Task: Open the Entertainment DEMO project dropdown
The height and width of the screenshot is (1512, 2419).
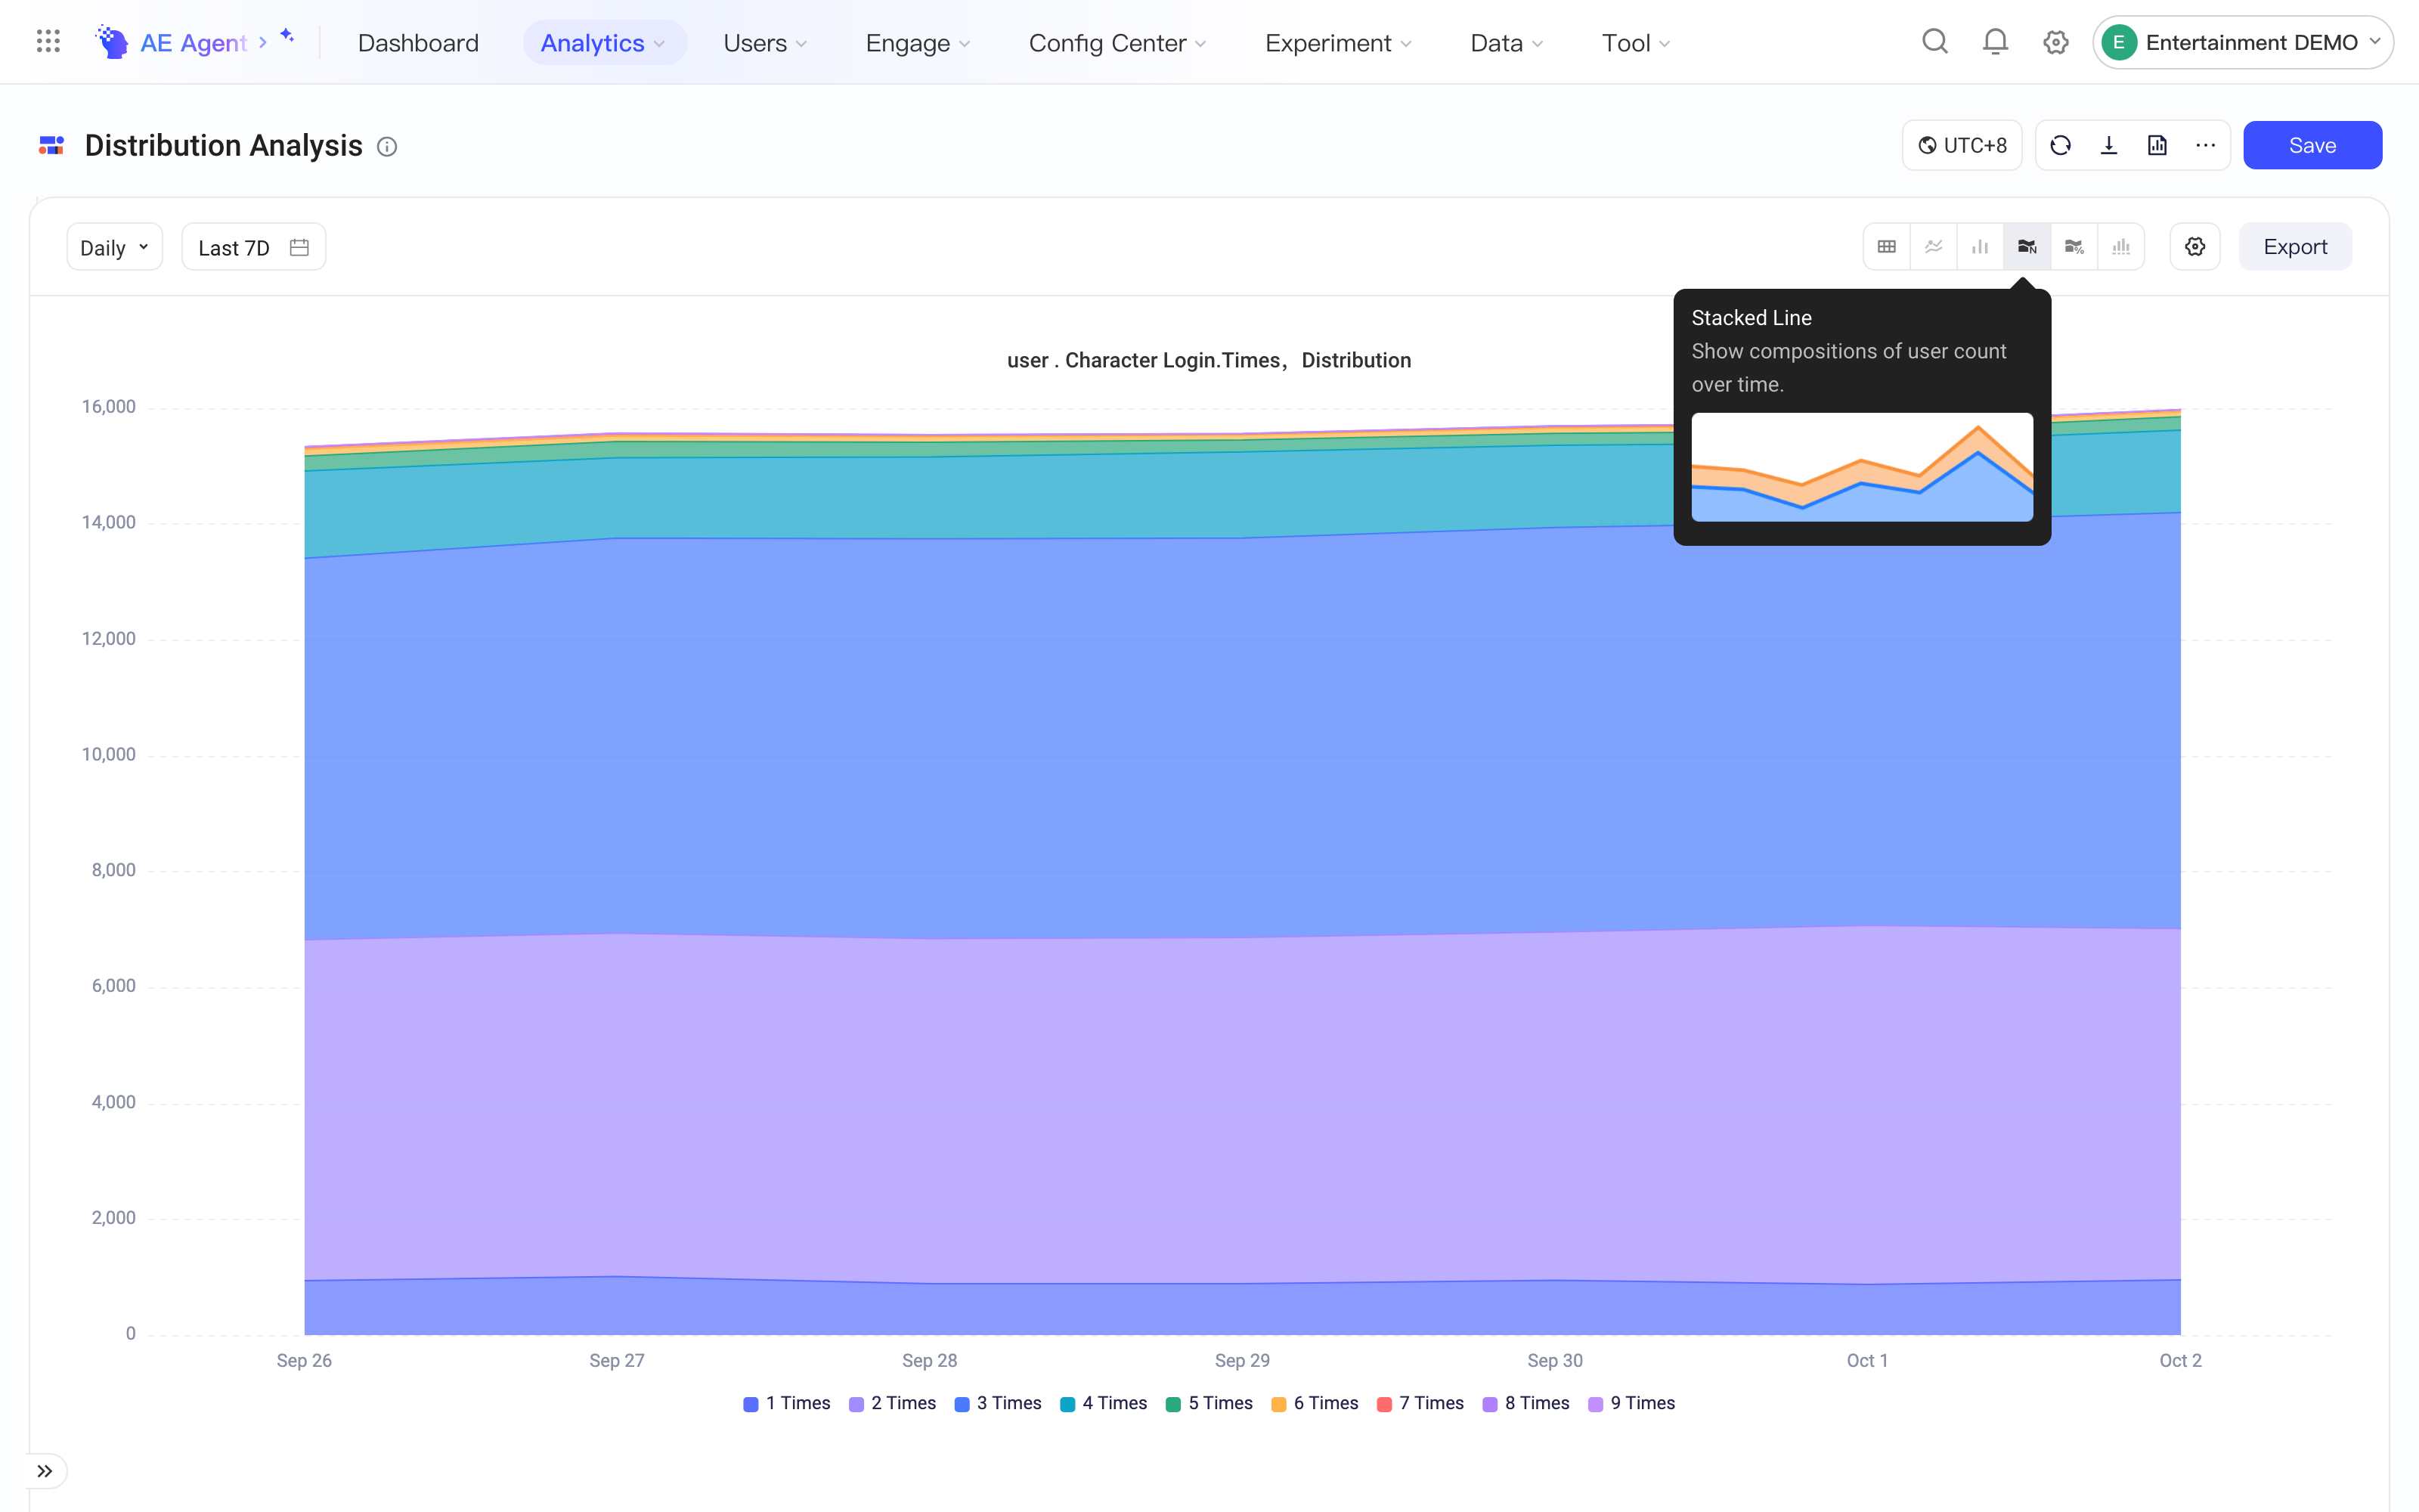Action: tap(2242, 42)
